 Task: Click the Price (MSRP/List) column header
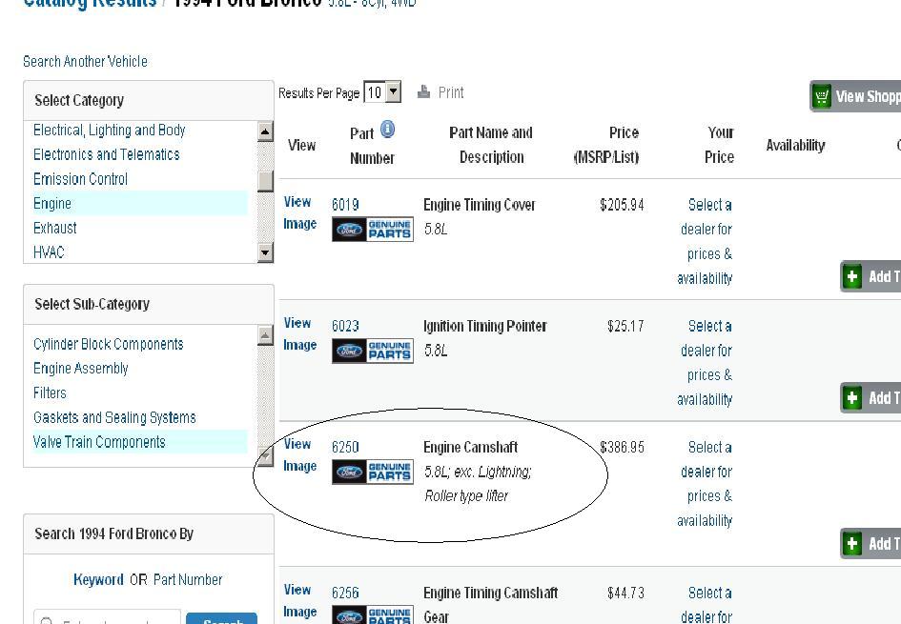click(606, 145)
